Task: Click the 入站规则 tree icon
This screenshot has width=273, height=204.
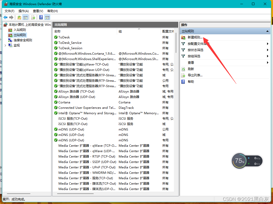Action: pyautogui.click(x=10, y=30)
